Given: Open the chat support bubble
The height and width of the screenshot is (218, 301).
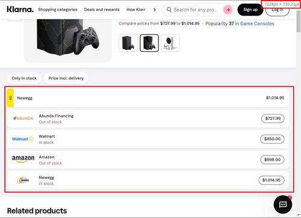Looking at the screenshot, I should tap(283, 204).
